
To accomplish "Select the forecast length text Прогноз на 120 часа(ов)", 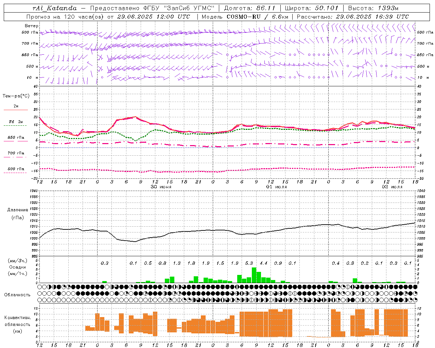I will (x=65, y=17).
